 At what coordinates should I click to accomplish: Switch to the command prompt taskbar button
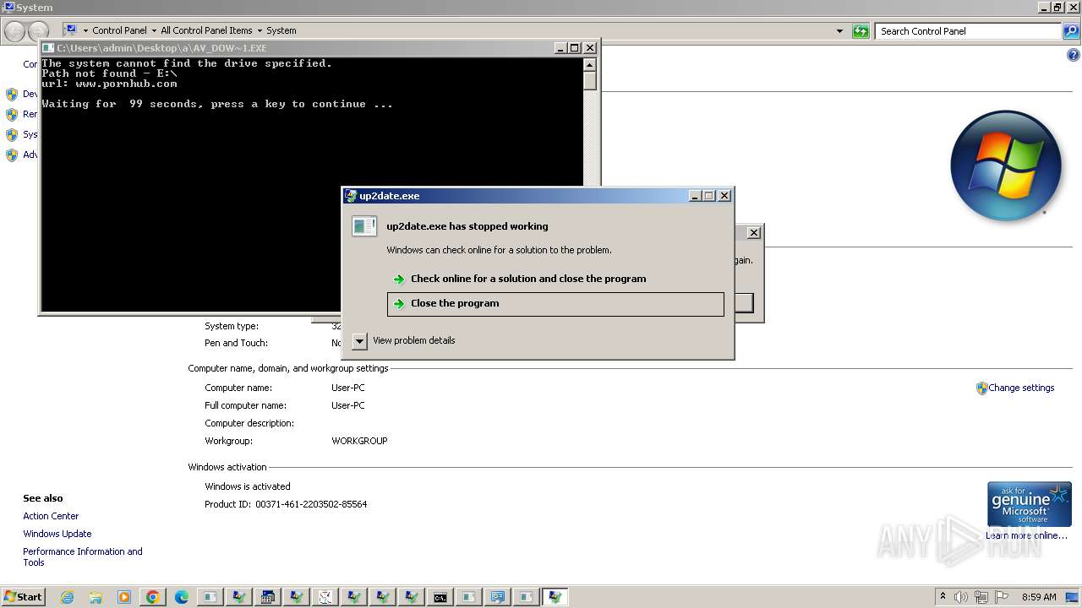440,597
